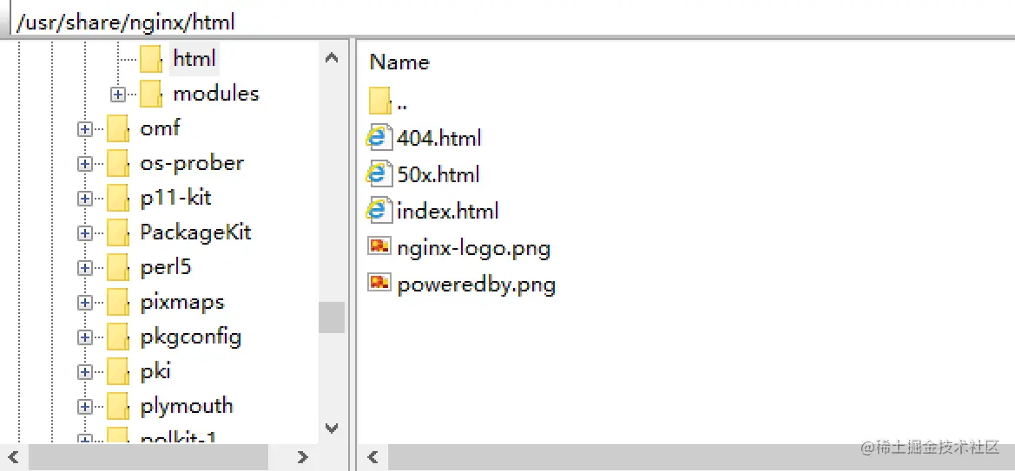Expand the modules tree node
Screen dimensions: 1015x471
117,95
